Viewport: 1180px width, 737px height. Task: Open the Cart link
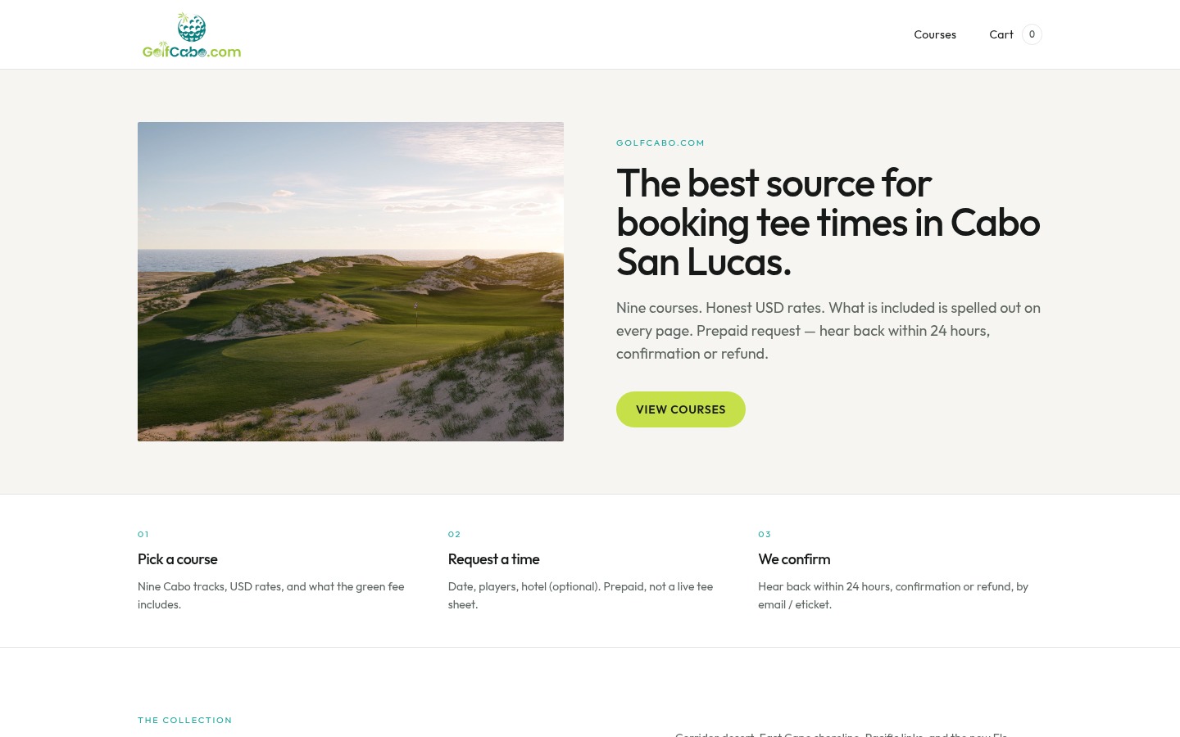pos(1001,34)
